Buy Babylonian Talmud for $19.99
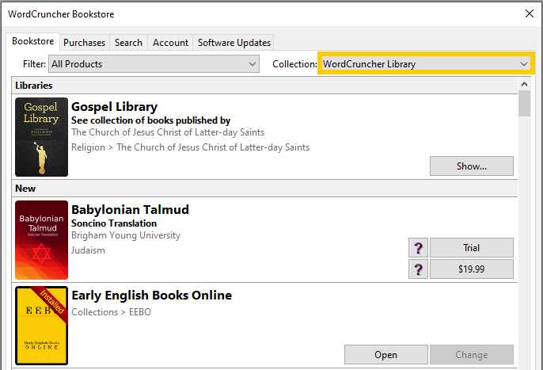The image size is (543, 370). click(472, 269)
